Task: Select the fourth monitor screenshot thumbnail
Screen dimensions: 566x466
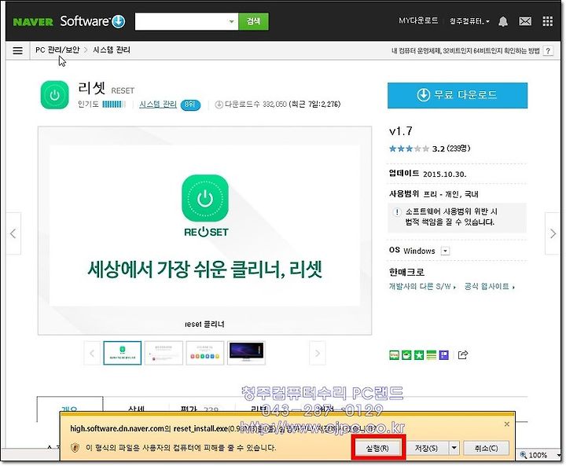Action: (x=247, y=353)
